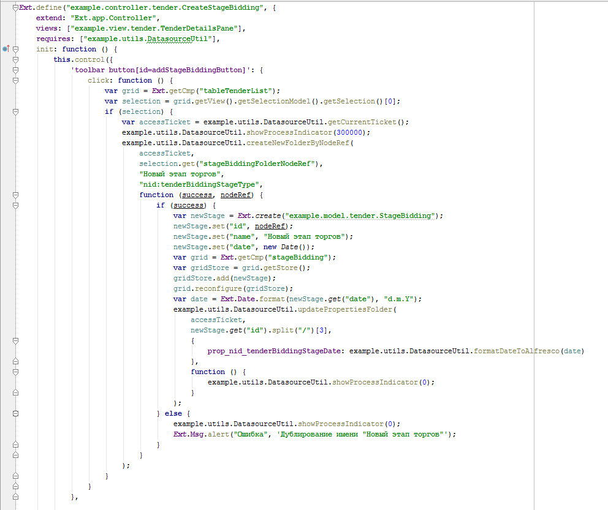Click "example.view.tender.TenderDetailsPane" in views
Viewport: 608px width, 510px height.
(154, 28)
